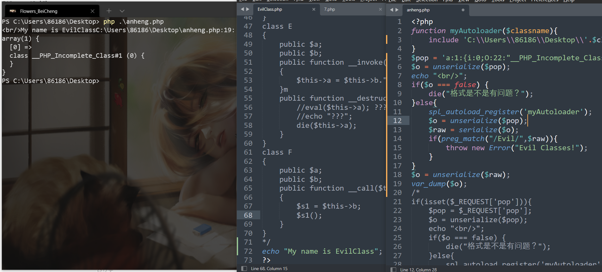Click the '$s1();' code line

(x=309, y=215)
